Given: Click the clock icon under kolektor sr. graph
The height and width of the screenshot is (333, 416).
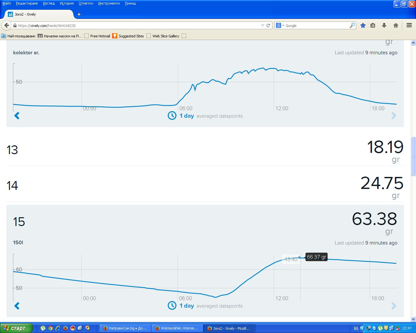Looking at the screenshot, I should (x=172, y=115).
